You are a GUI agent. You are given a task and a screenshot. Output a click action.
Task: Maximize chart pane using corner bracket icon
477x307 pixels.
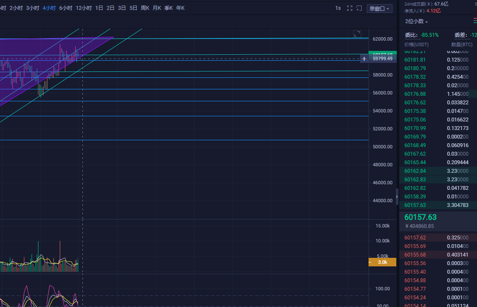[x=357, y=34]
